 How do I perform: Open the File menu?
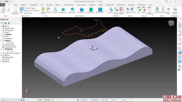(x=3, y=5)
